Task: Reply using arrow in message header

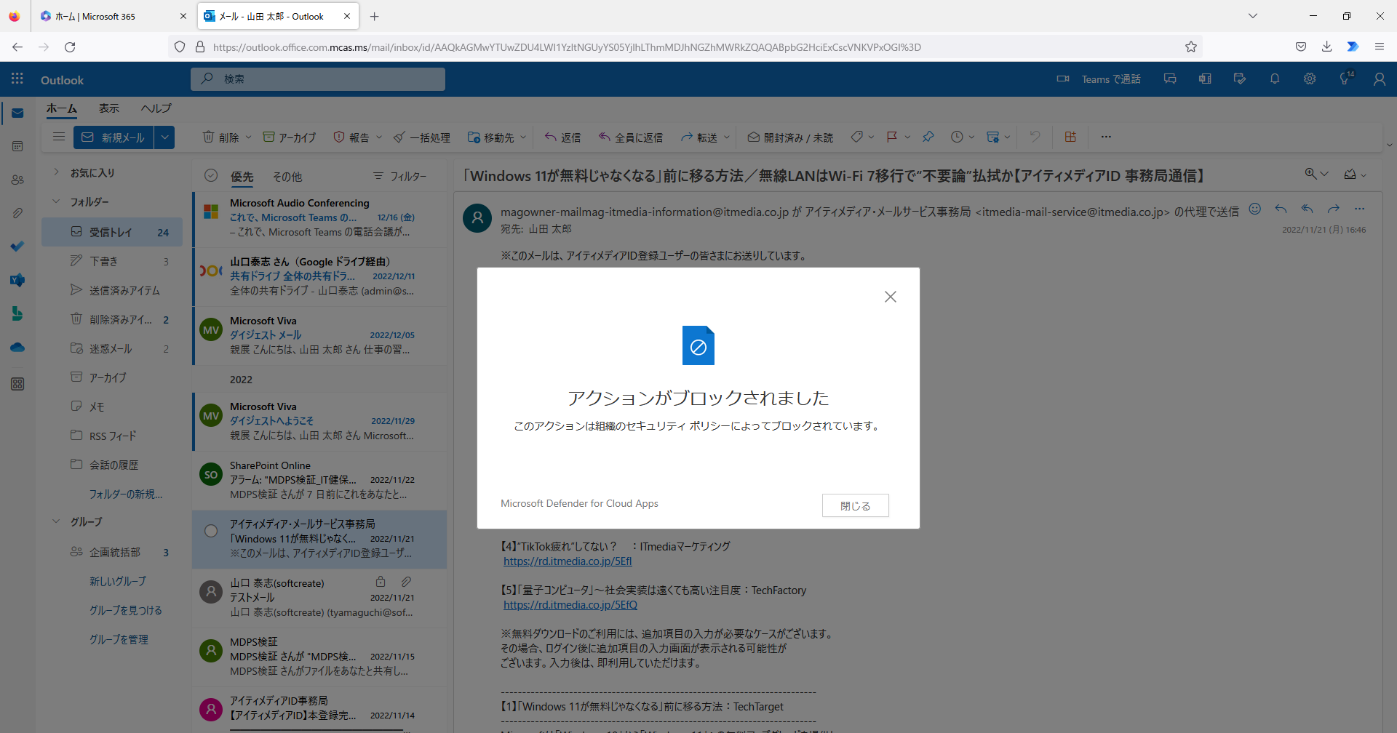Action: [1281, 209]
